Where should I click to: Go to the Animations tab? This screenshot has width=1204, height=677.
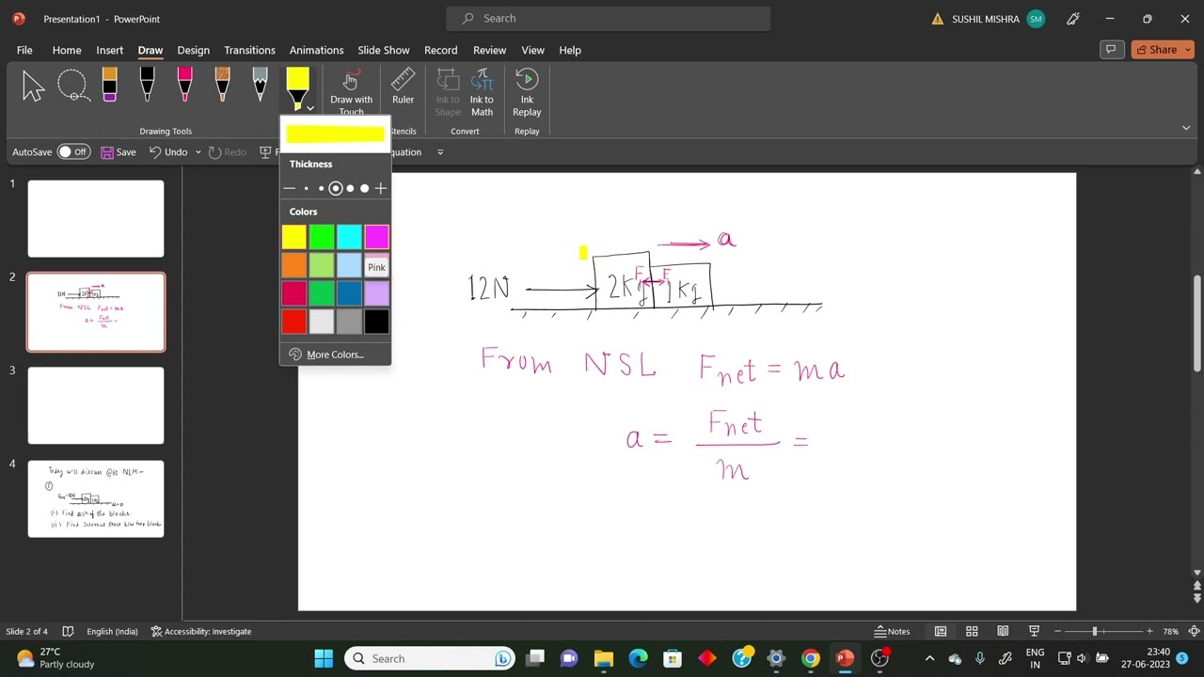tap(316, 50)
